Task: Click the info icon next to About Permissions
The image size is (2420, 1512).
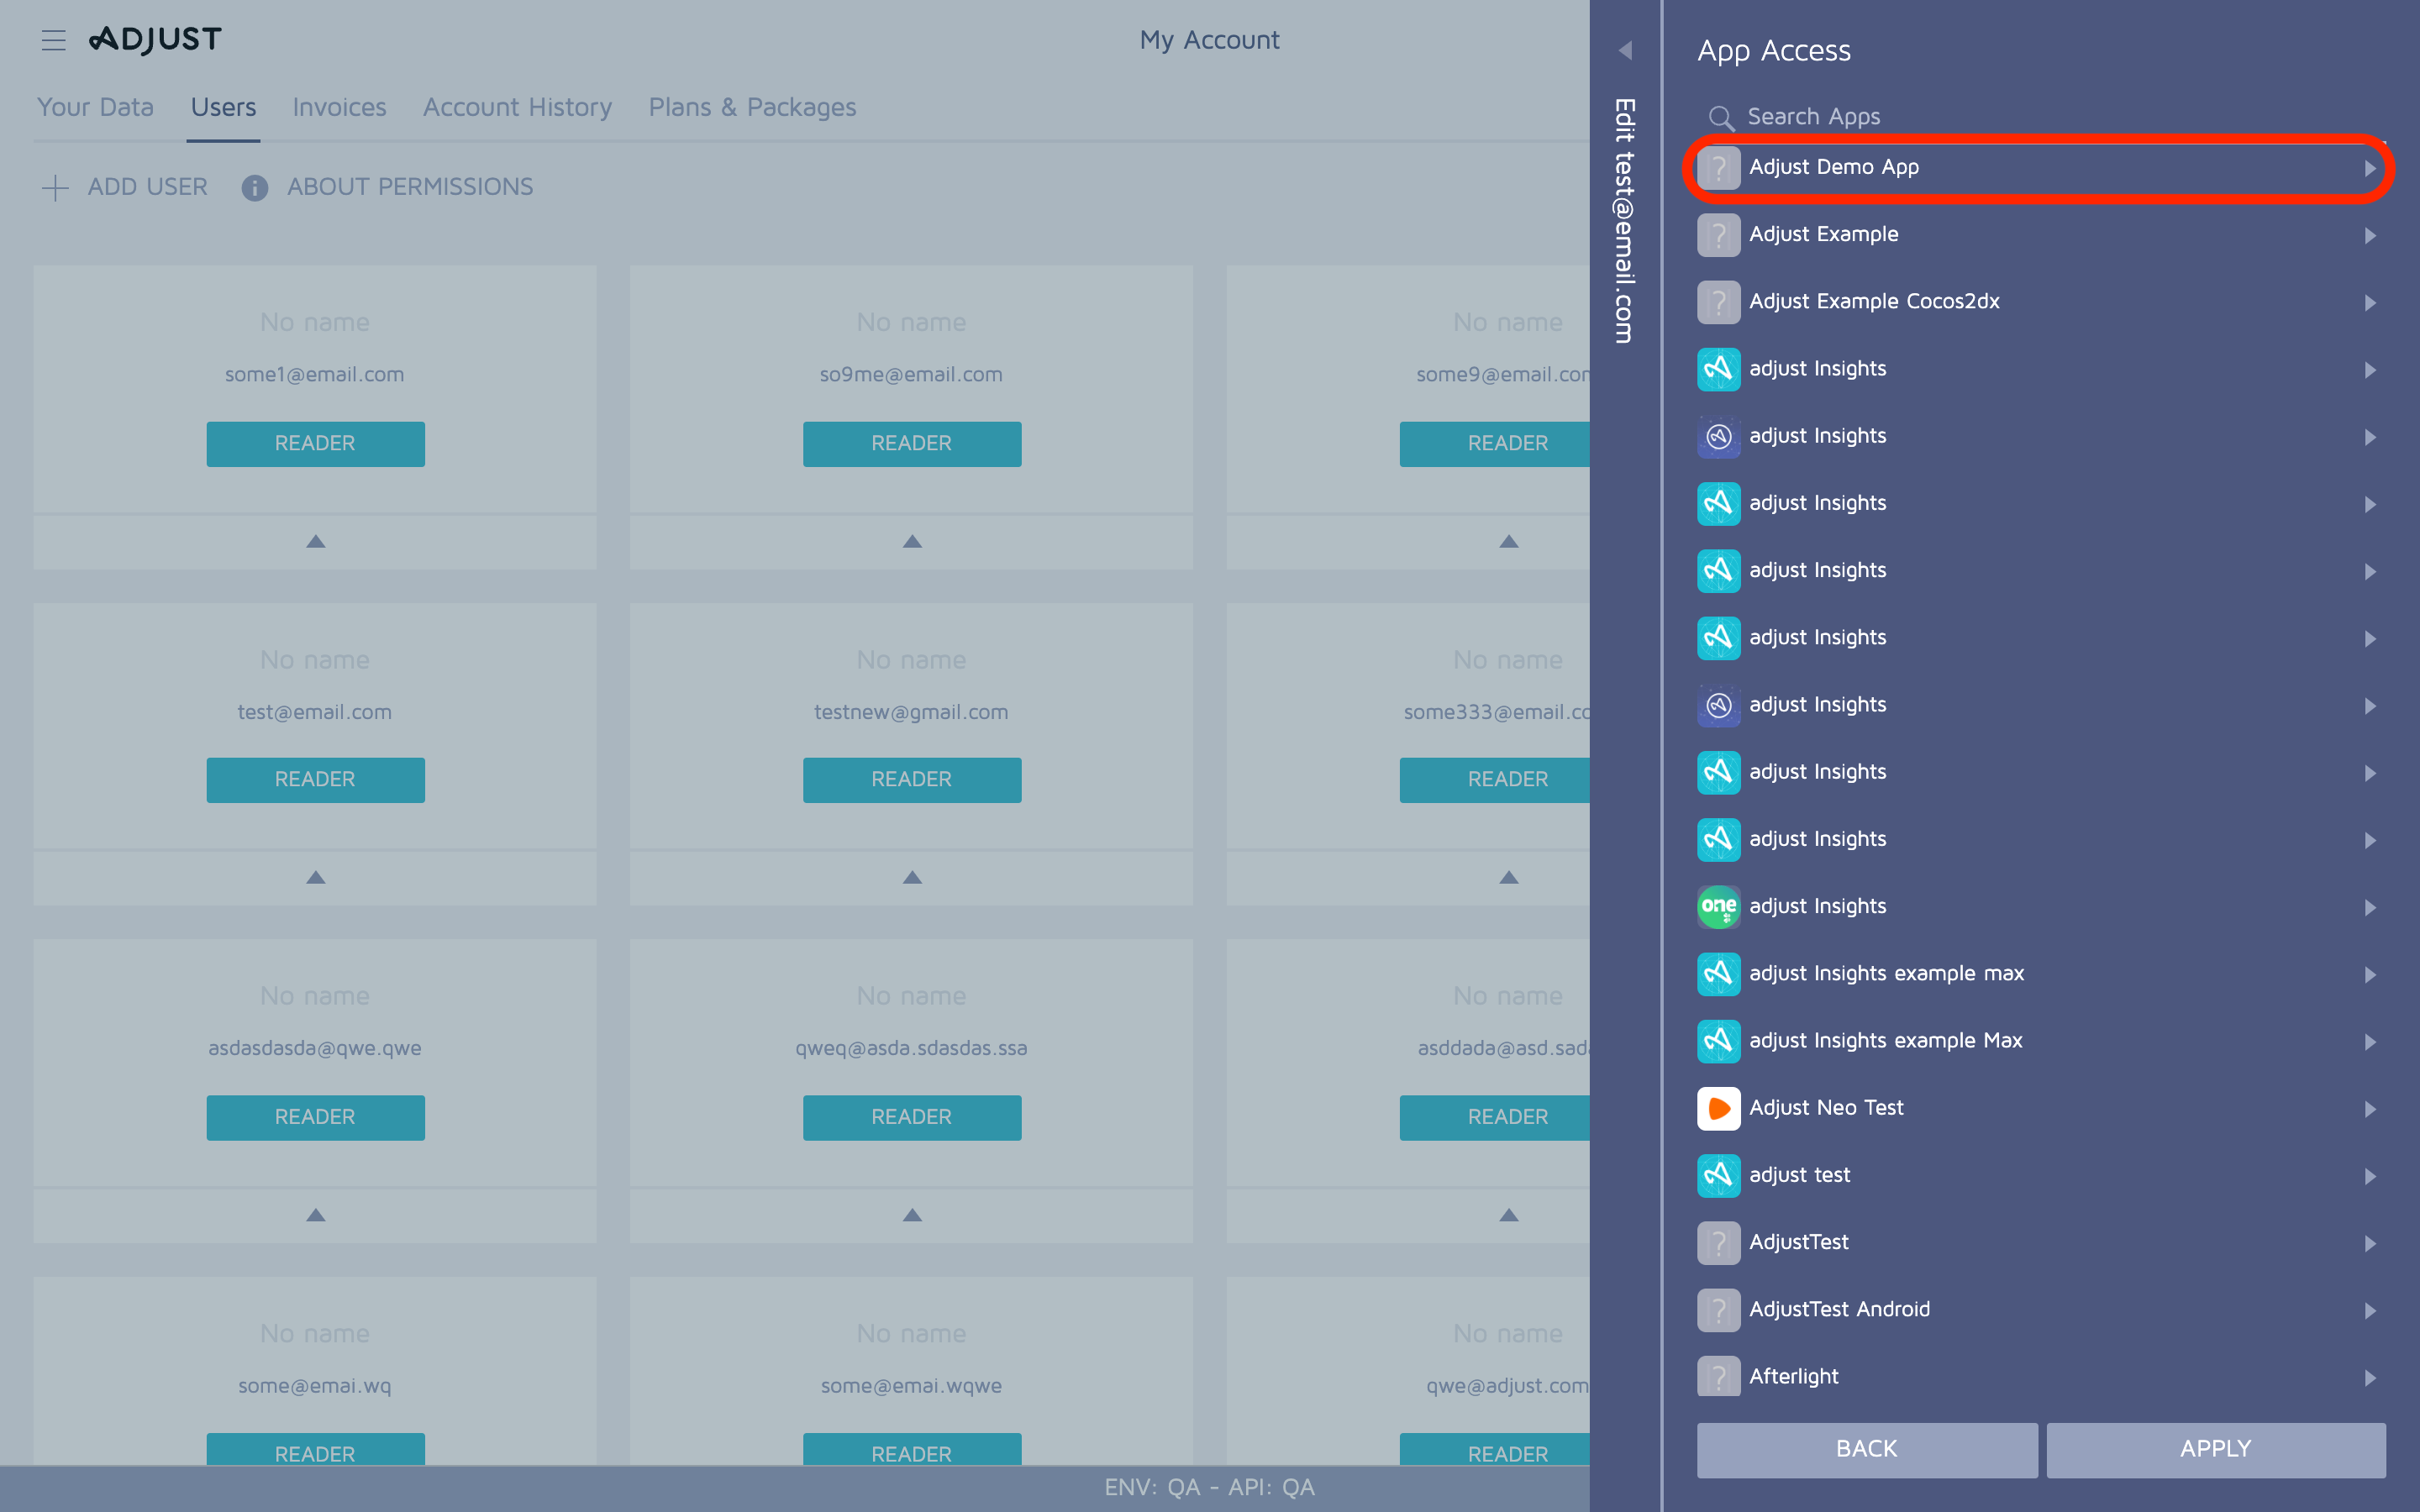Action: [255, 187]
